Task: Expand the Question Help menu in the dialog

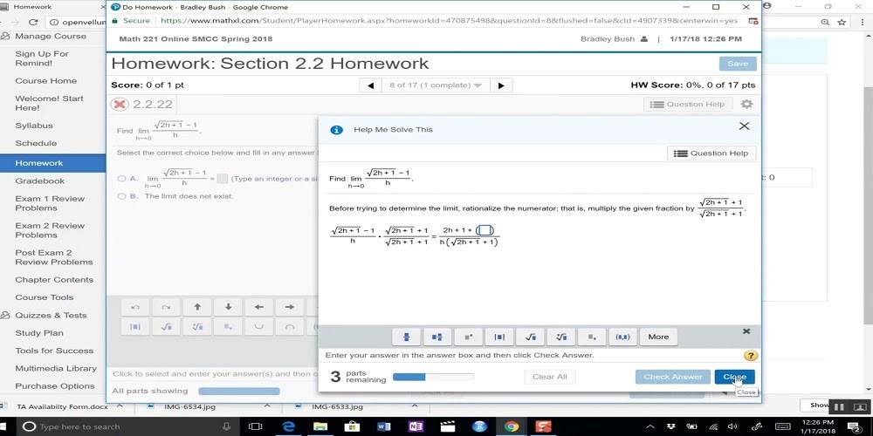Action: click(711, 153)
